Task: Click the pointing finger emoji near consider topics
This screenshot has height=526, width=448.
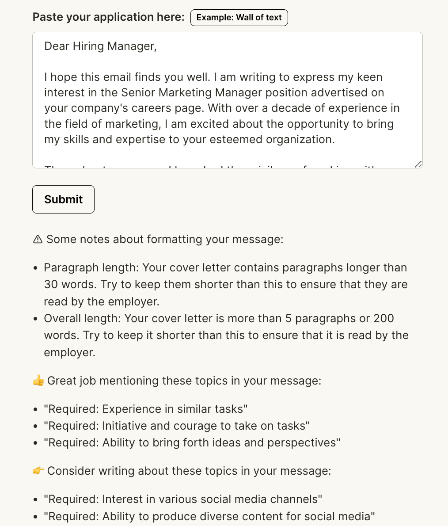Action: [x=38, y=471]
